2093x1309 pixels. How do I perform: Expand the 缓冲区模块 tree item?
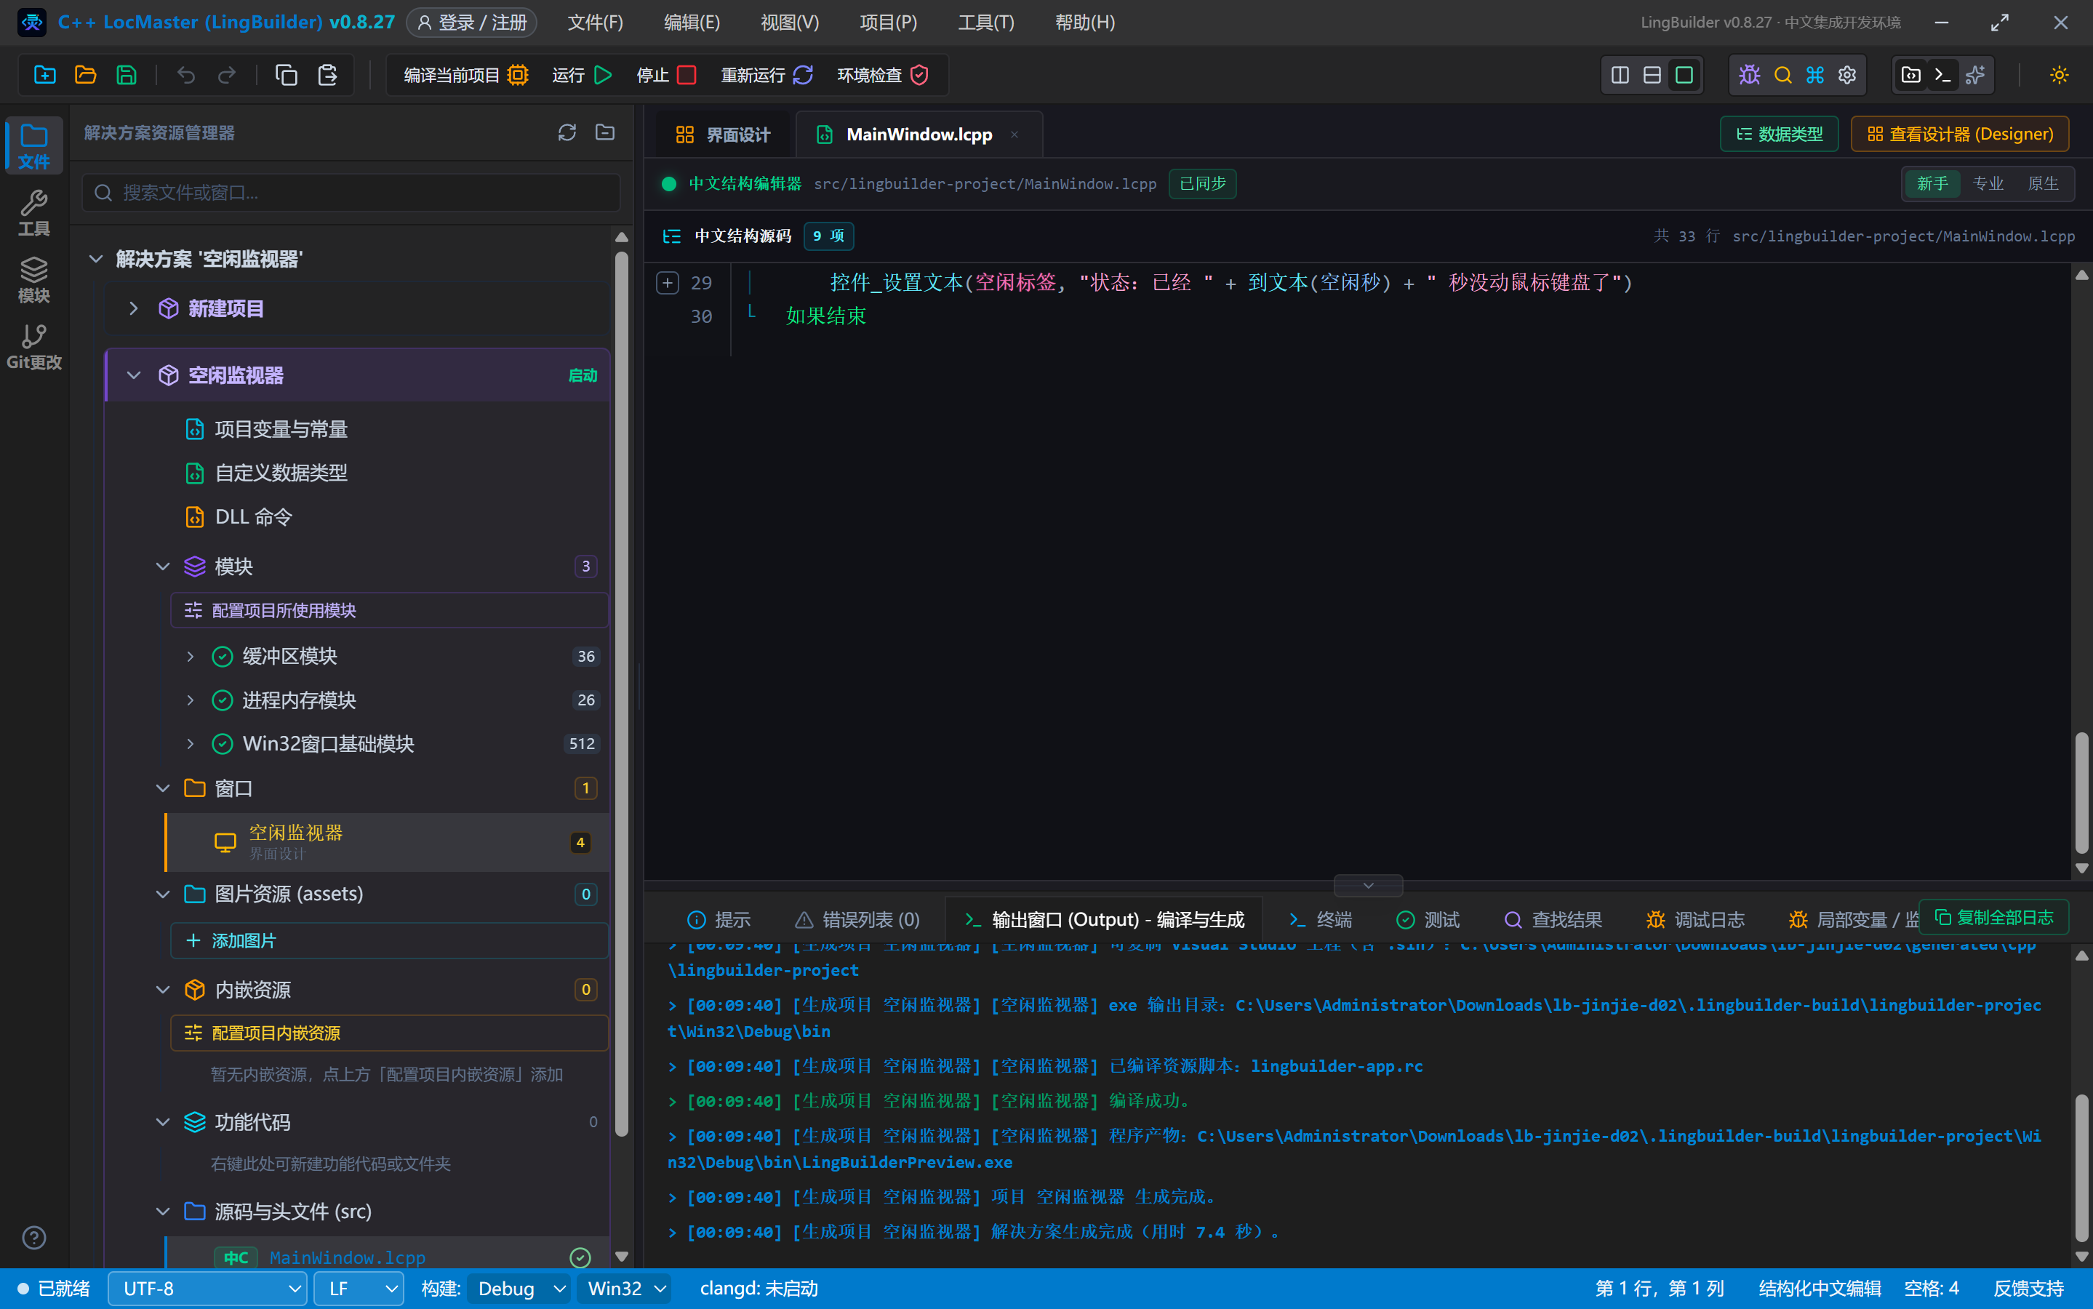(191, 656)
